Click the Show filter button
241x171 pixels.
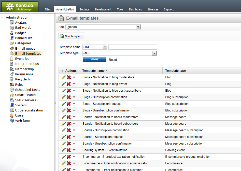point(94,59)
